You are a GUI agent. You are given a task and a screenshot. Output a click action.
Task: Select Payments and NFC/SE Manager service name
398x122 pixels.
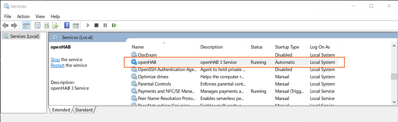point(166,91)
